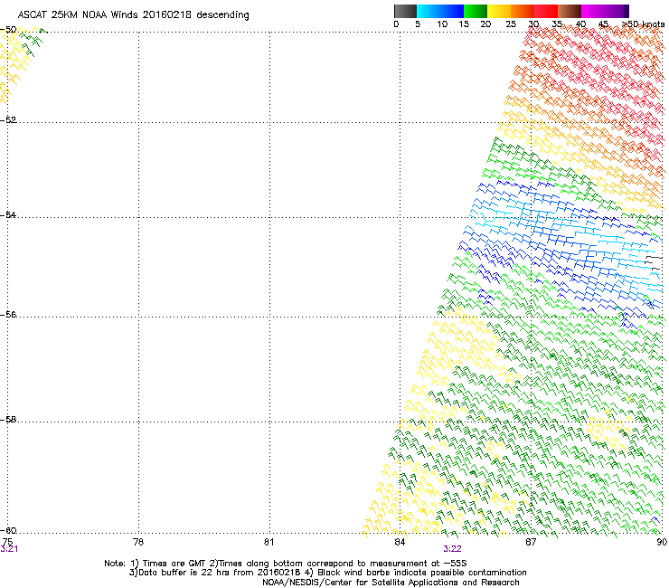The width and height of the screenshot is (669, 588).
Task: Pick the red 30-35 knots color band
Action: pos(546,11)
